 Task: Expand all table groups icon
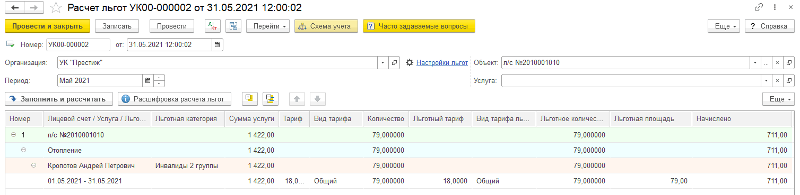(249, 99)
